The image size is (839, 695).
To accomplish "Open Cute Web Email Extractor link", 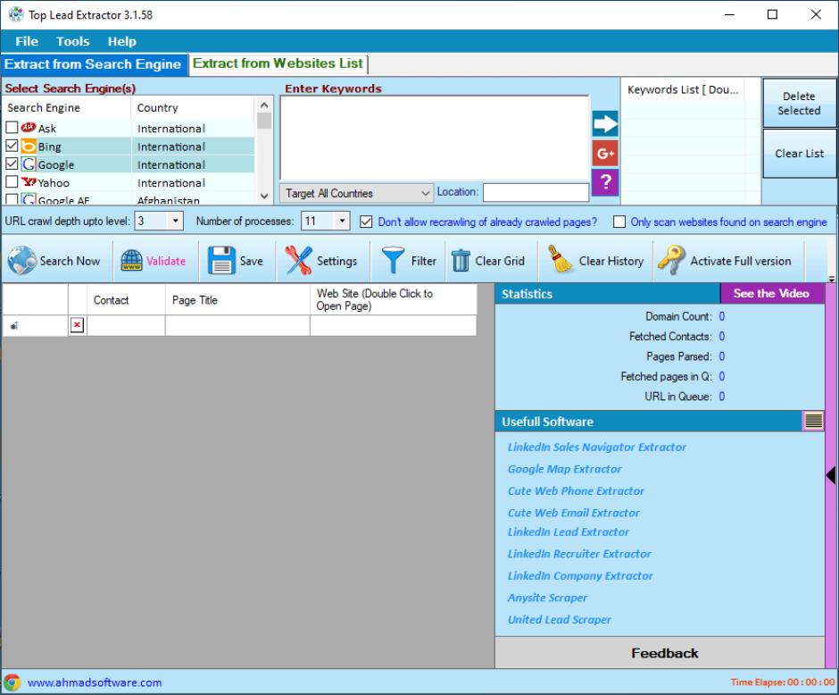I will tap(574, 513).
